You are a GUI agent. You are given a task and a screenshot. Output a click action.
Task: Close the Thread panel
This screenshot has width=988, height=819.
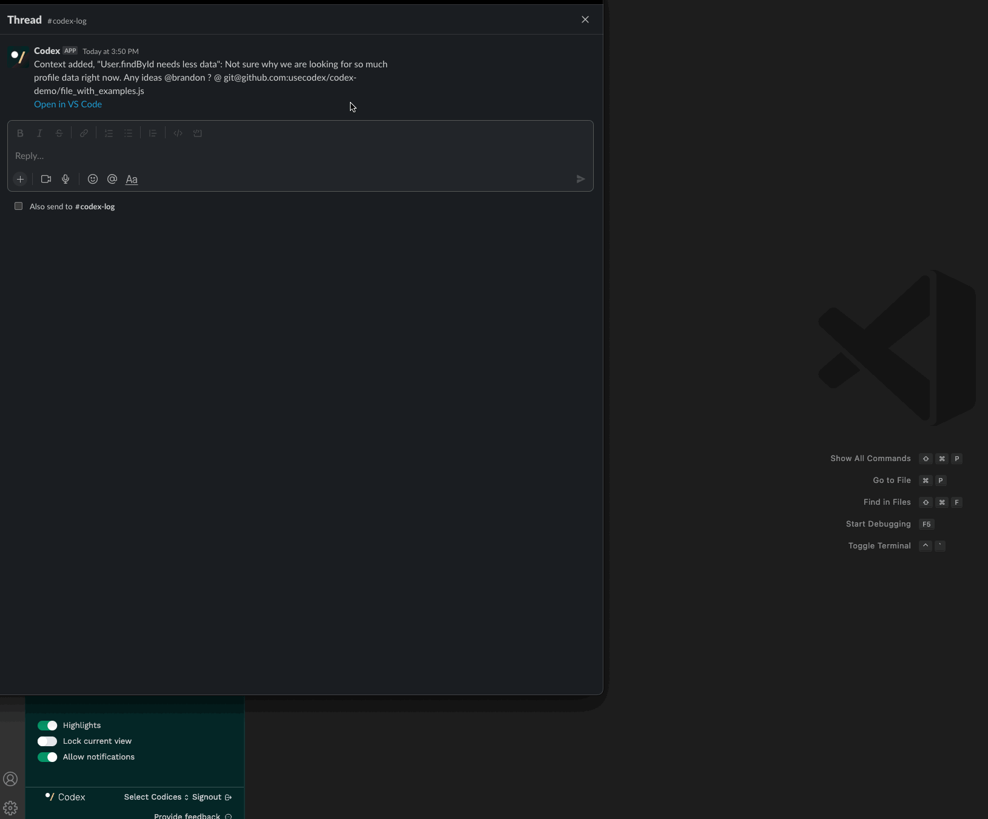coord(585,19)
